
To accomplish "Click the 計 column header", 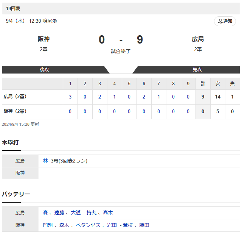I will (203, 84).
